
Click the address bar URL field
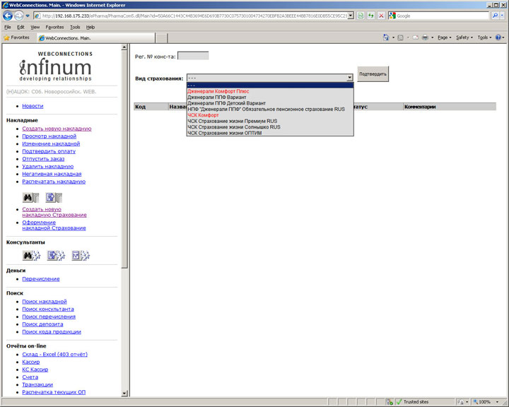pos(191,16)
